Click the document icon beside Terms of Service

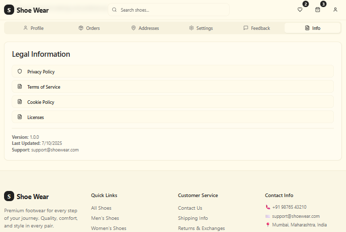click(x=20, y=87)
